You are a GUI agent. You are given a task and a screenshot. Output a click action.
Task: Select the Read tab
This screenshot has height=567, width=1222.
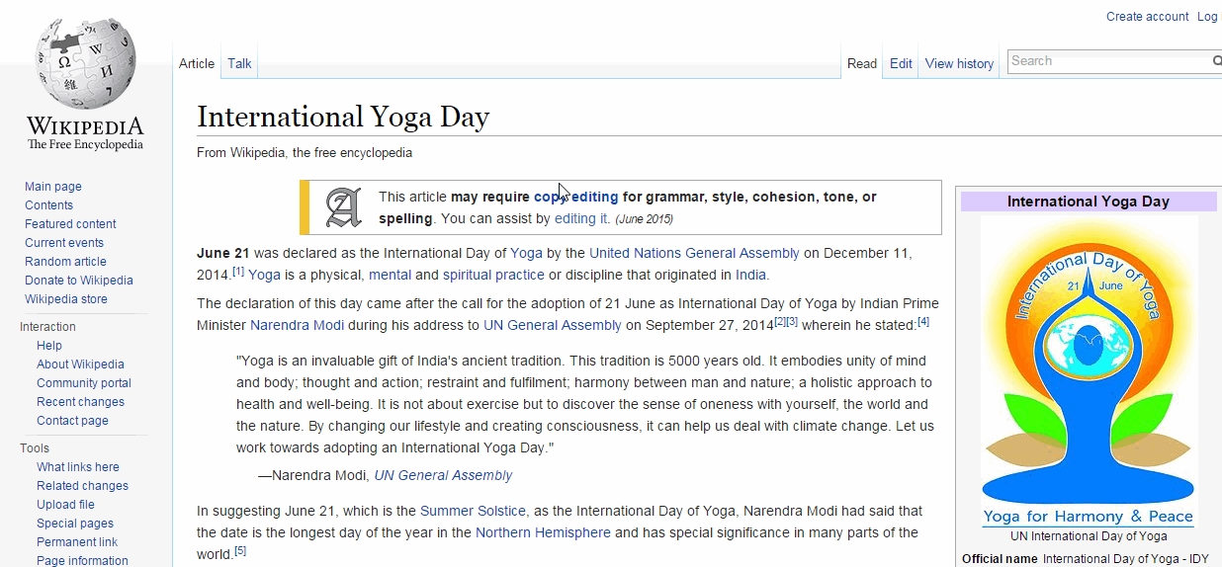click(x=862, y=63)
